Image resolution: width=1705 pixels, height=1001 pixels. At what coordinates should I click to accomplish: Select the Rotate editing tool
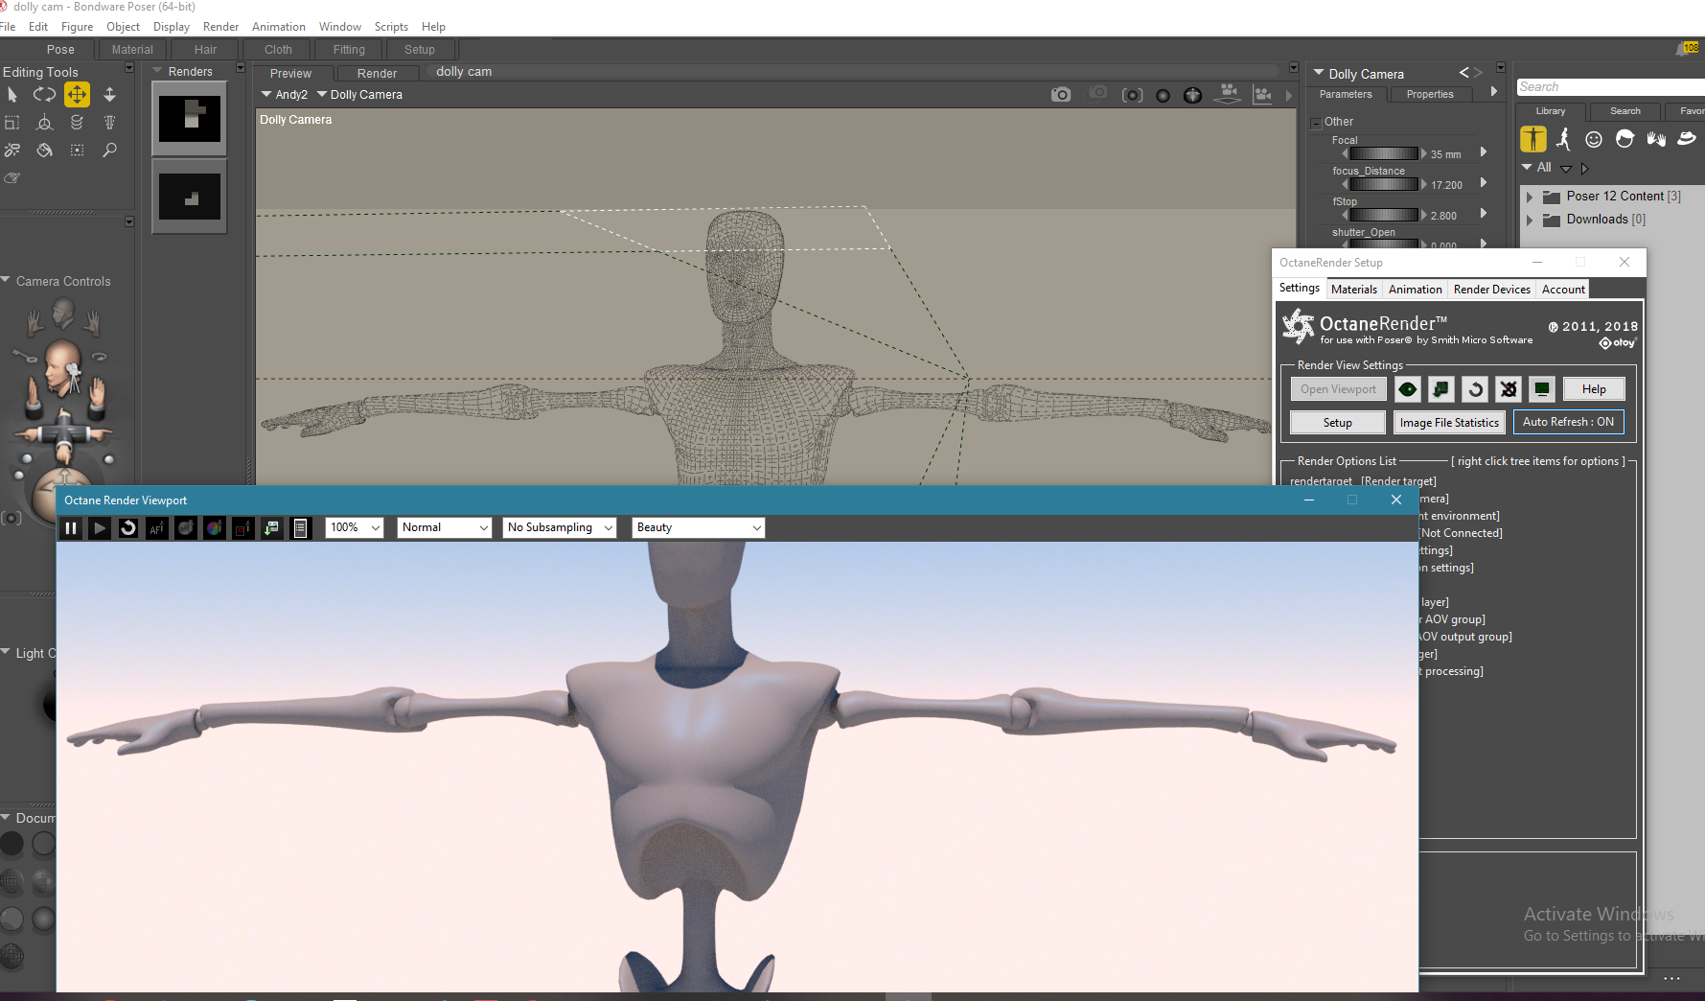[44, 94]
